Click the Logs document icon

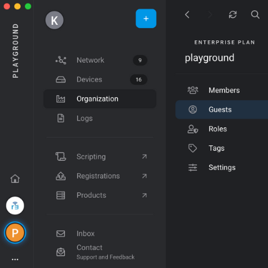60,118
